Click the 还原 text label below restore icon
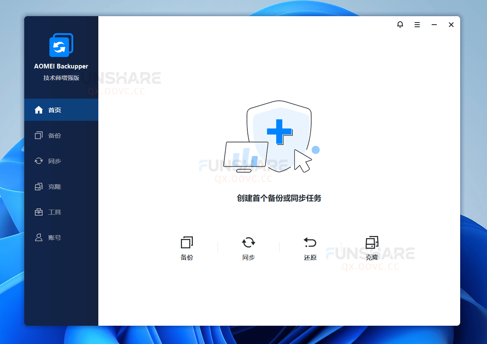Screen dimensions: 487x344 (x=310, y=258)
